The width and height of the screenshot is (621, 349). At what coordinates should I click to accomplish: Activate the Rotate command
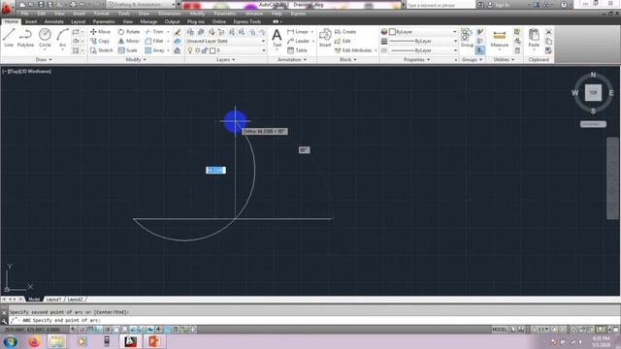coord(129,32)
